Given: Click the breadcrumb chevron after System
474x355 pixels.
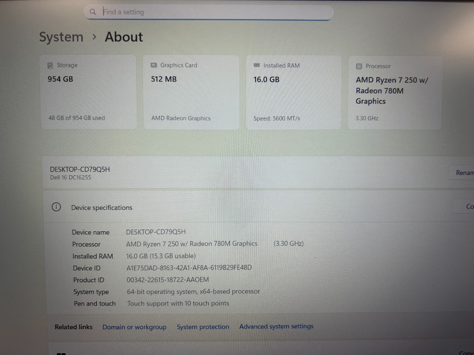Looking at the screenshot, I should click(x=95, y=37).
